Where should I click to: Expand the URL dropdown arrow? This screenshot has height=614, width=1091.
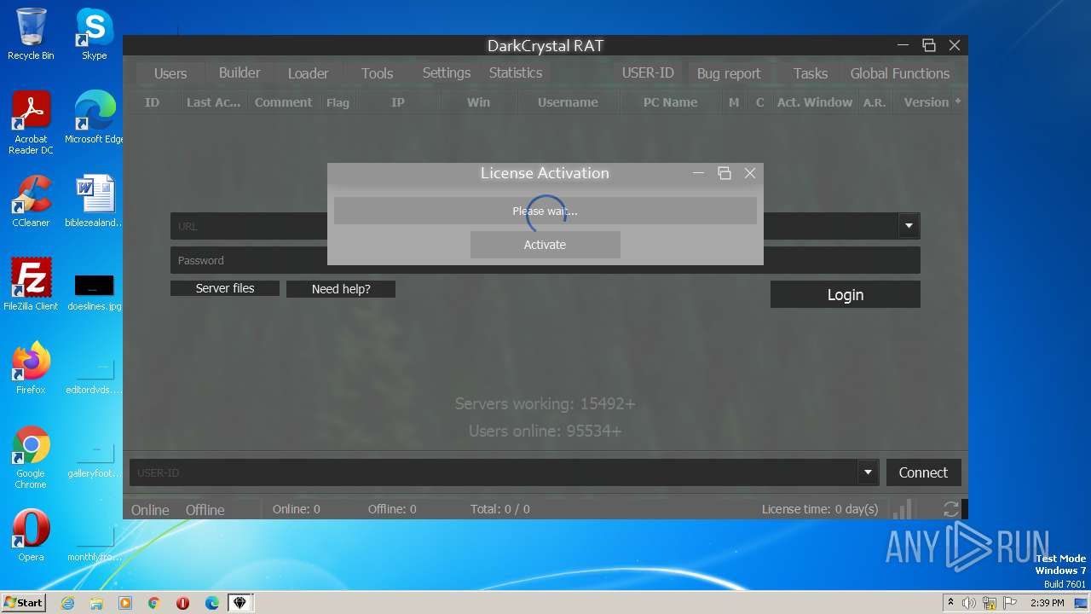pos(909,226)
